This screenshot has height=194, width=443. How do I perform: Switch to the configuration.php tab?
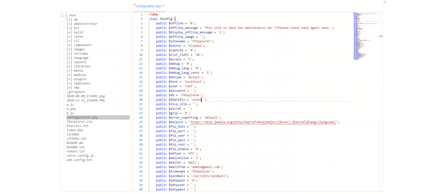click(x=148, y=6)
